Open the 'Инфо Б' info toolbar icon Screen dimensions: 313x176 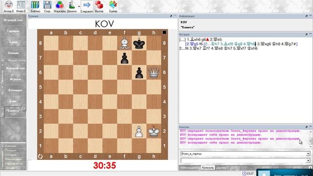click(21, 6)
